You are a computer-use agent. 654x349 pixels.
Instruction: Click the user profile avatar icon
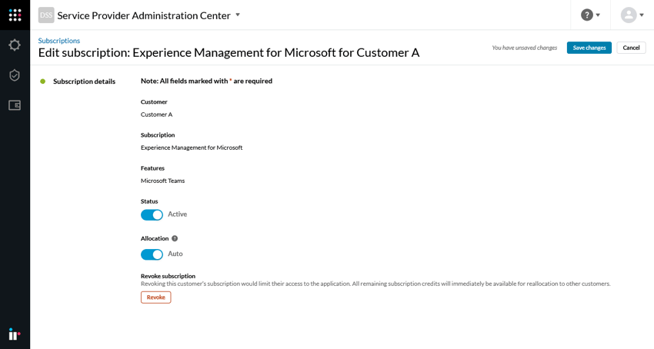click(629, 15)
